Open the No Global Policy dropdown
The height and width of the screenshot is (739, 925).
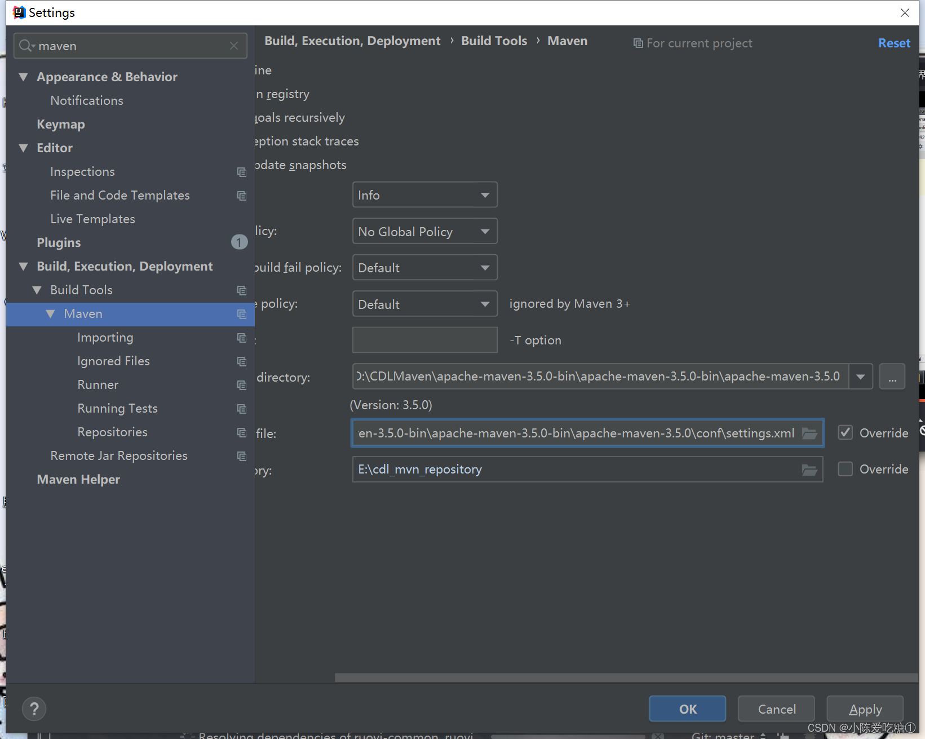tap(425, 231)
